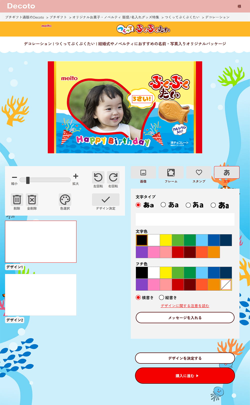The image size is (250, 405).
Task: Select the second font type radio button
Action: 163,205
